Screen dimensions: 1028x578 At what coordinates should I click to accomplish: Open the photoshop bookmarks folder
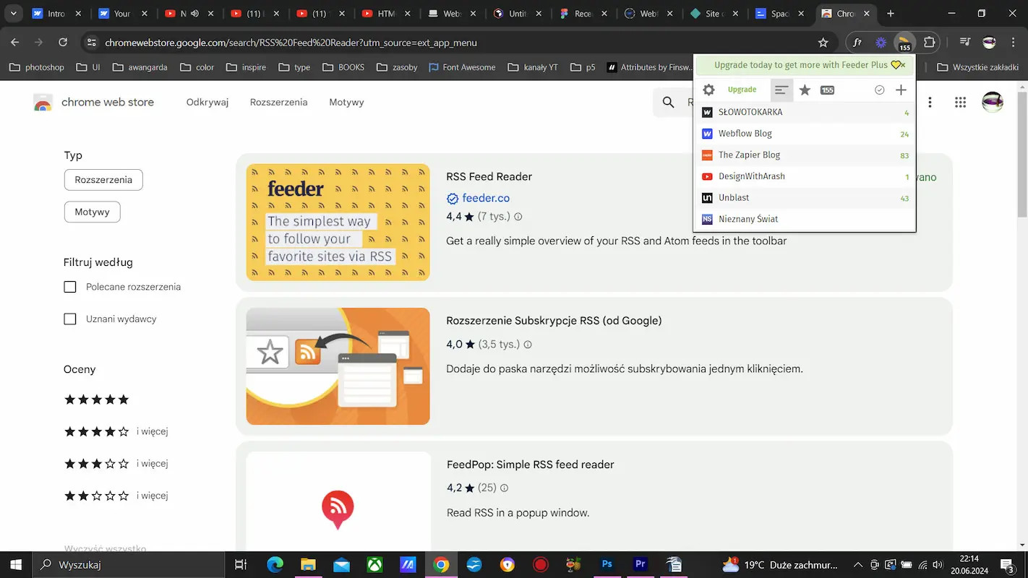(x=36, y=67)
